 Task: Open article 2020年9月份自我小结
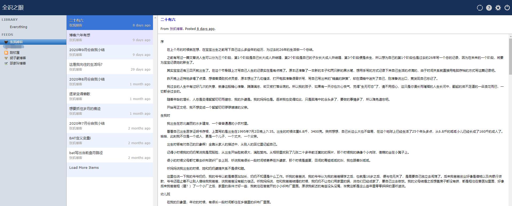pyautogui.click(x=87, y=50)
